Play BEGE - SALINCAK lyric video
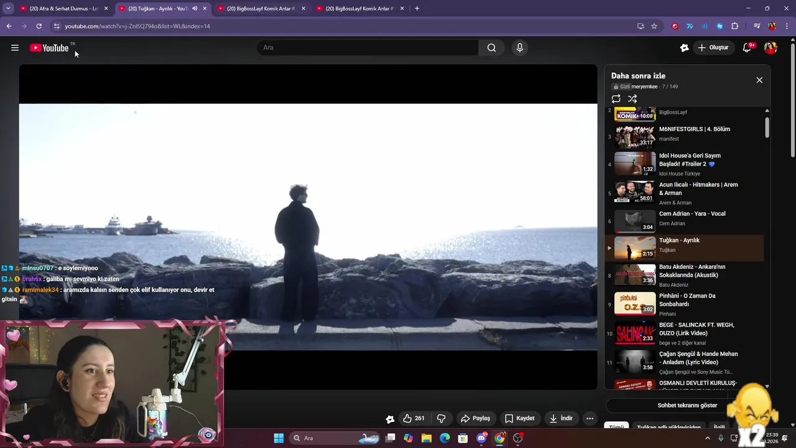796x448 pixels. tap(684, 333)
